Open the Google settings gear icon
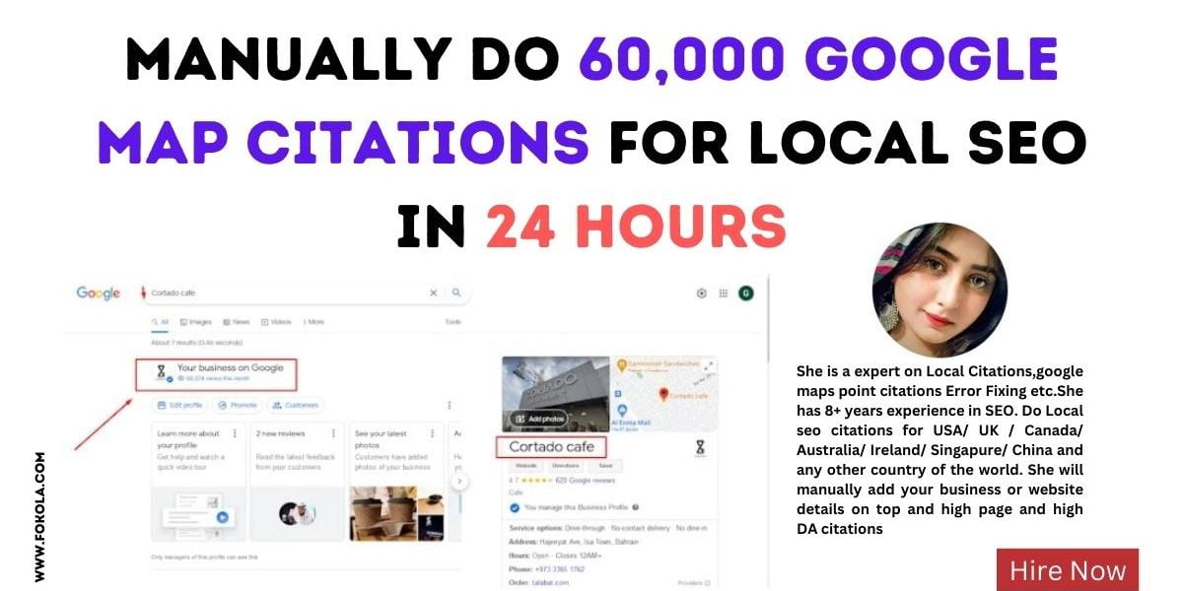 702,293
